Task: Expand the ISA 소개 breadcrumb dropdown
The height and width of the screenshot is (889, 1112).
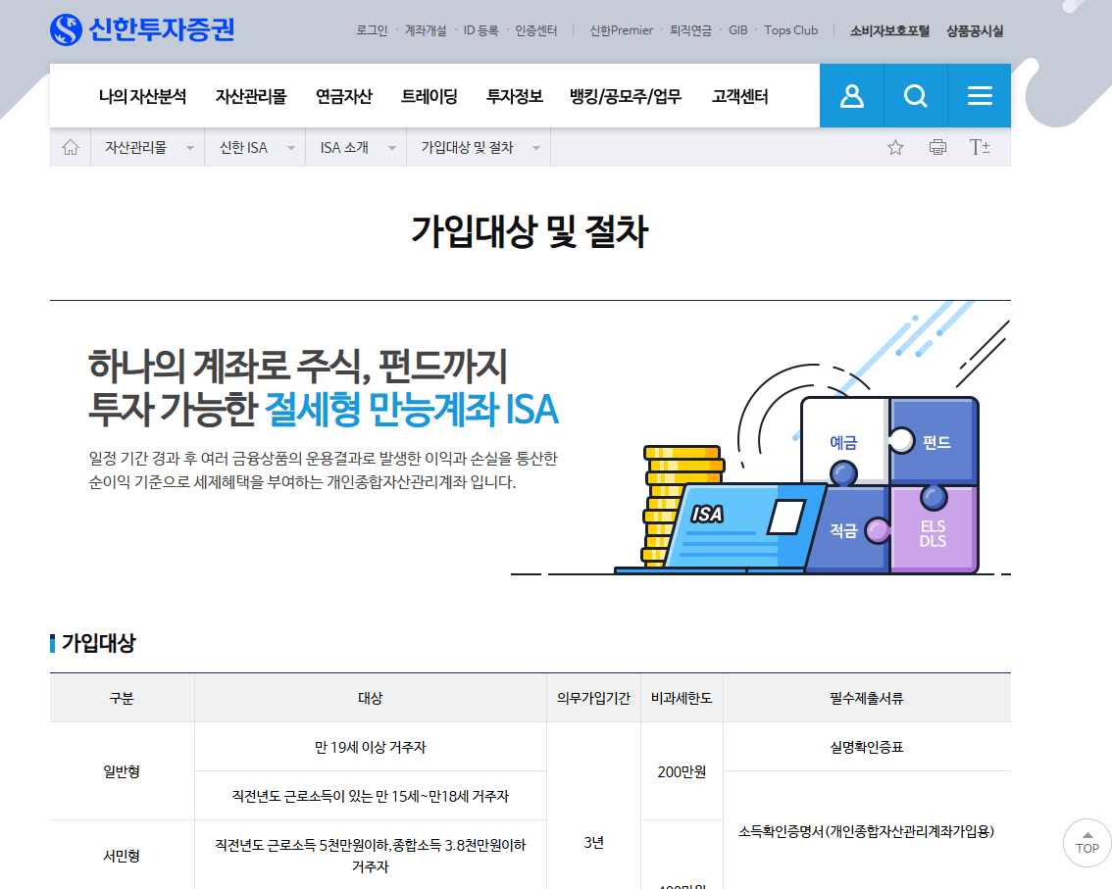Action: 391,146
